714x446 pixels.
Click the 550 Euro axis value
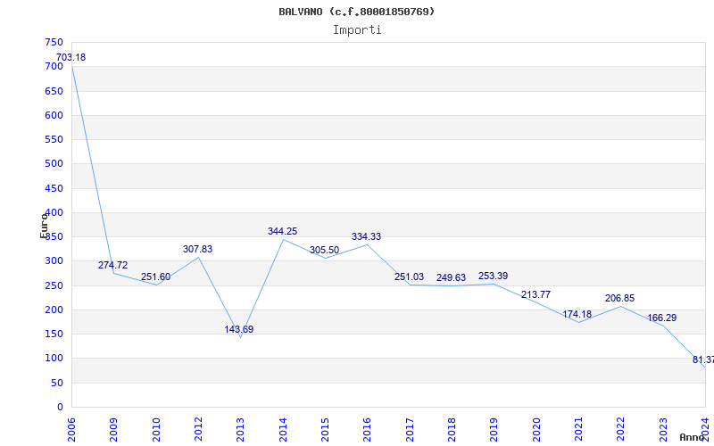click(54, 140)
